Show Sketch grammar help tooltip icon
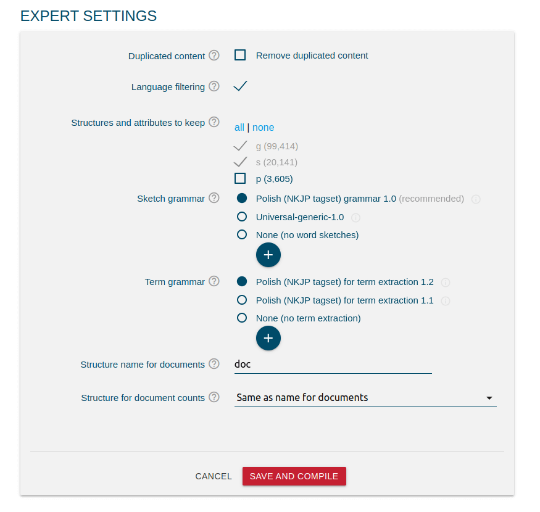540x512 pixels. tap(214, 198)
